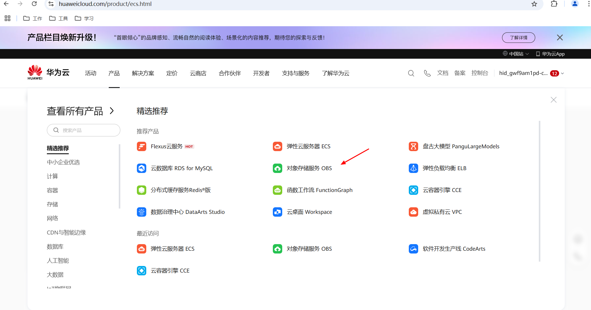The image size is (591, 310).
Task: Click the 盘古大模型 PanguLargeModels icon
Action: point(413,146)
